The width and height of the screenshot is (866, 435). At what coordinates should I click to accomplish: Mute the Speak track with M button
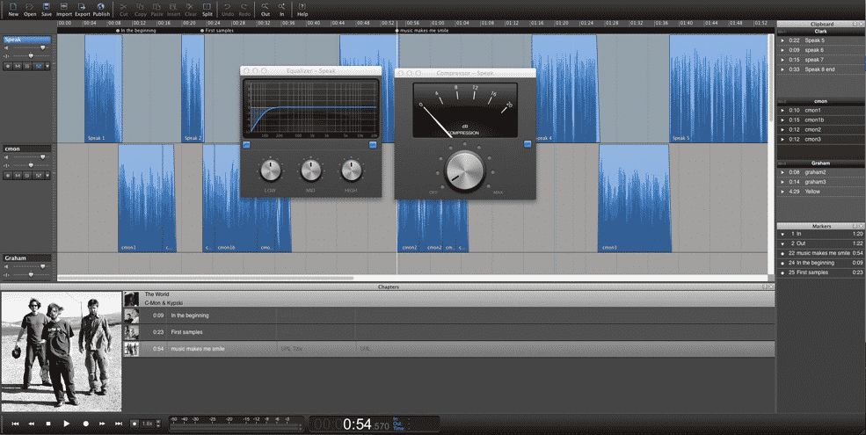(16, 66)
